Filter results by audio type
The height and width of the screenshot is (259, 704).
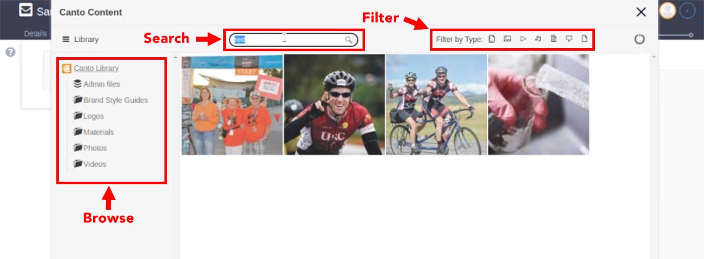pyautogui.click(x=538, y=39)
